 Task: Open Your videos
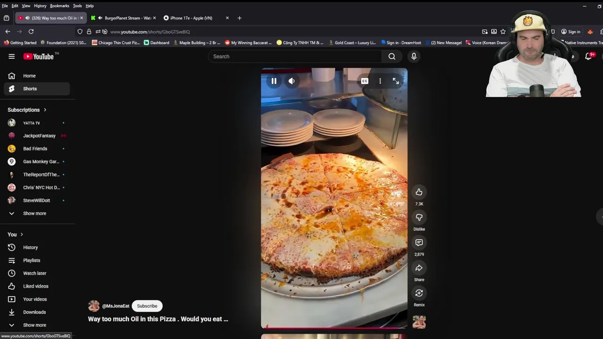(37, 299)
